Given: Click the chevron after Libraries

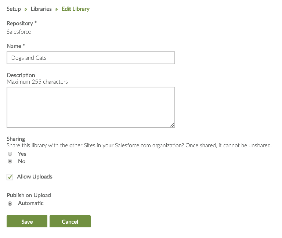Looking at the screenshot, I should 57,9.
